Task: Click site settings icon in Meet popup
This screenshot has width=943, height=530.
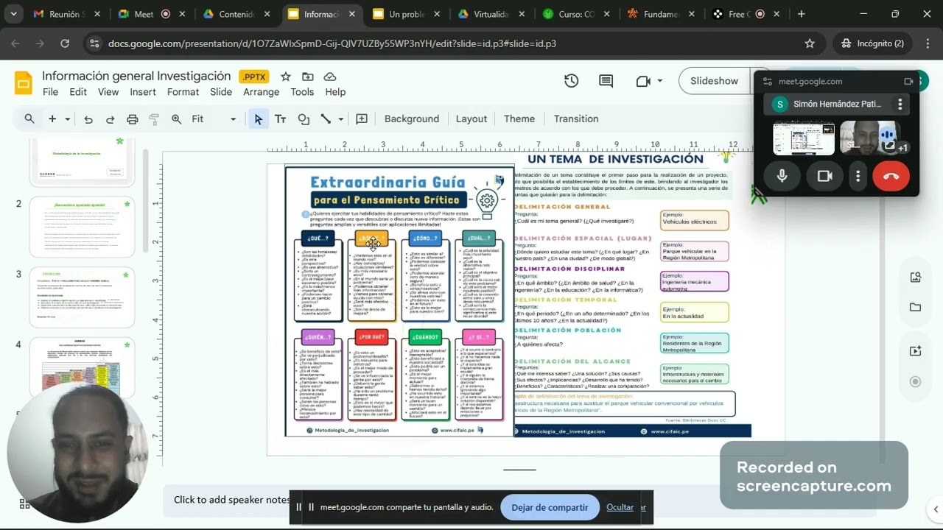Action: point(767,82)
